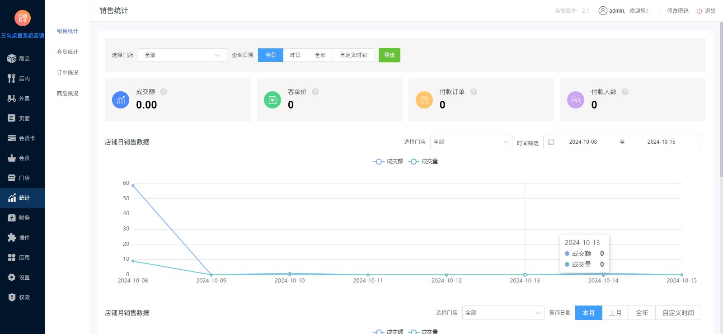Click the admin user avatar icon

[x=603, y=11]
